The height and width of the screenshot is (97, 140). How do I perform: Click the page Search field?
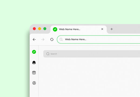(x=92, y=54)
